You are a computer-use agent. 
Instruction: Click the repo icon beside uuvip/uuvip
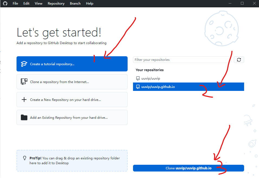tap(138, 78)
